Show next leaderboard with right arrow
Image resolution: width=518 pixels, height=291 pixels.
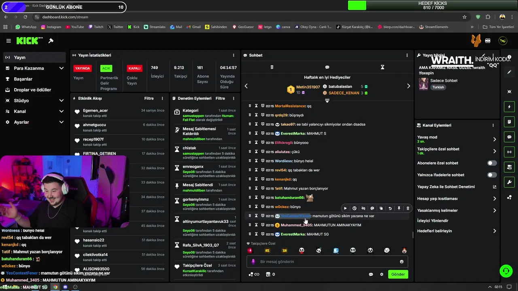[x=408, y=86]
